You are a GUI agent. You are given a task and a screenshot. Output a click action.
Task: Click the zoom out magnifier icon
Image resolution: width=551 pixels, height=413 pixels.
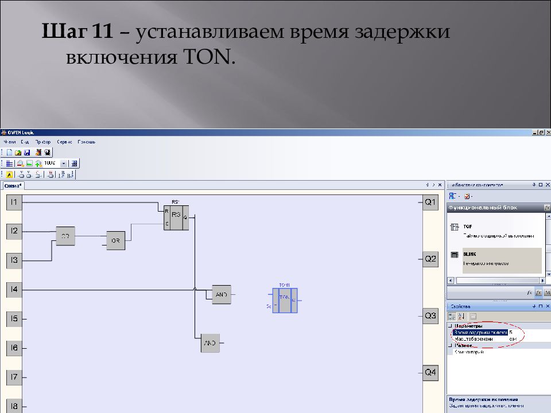tap(21, 163)
